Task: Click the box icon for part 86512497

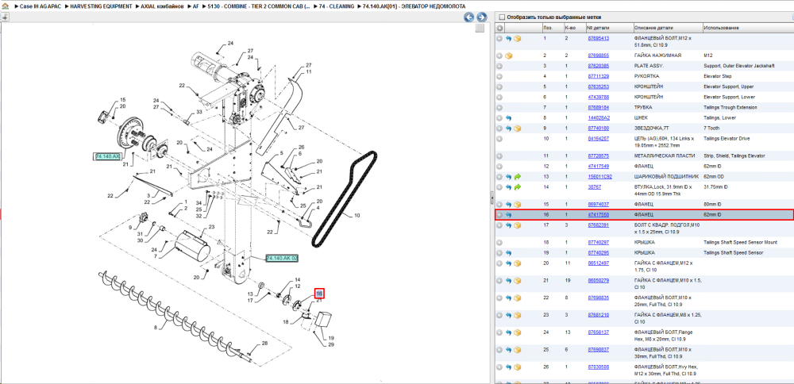Action: click(518, 263)
